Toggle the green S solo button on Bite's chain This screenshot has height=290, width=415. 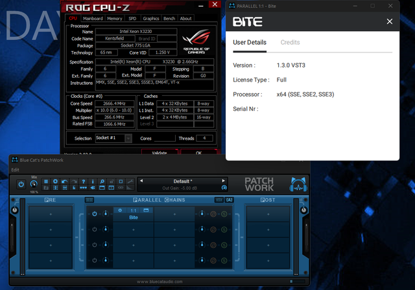[224, 214]
